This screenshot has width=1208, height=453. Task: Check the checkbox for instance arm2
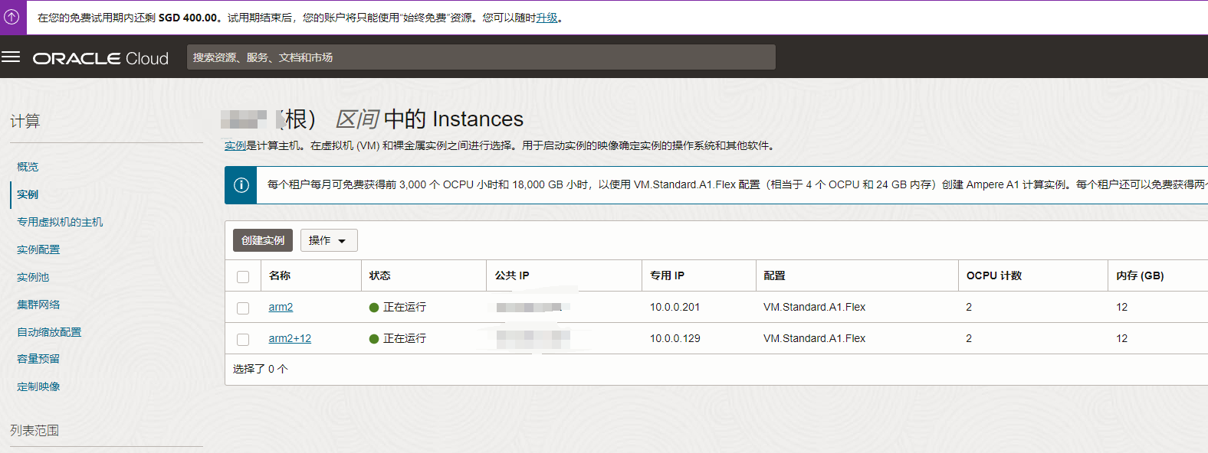pos(243,308)
